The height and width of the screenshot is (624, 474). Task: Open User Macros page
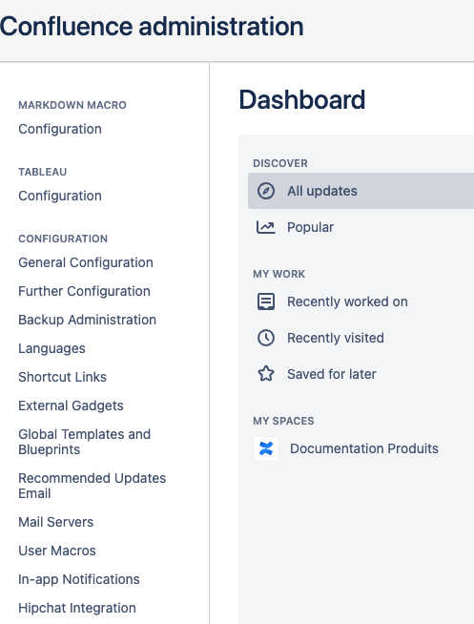[x=57, y=551]
